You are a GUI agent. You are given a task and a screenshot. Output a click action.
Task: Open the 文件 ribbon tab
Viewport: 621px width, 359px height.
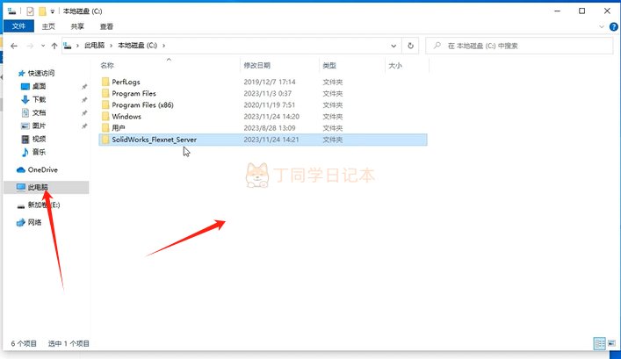[18, 26]
